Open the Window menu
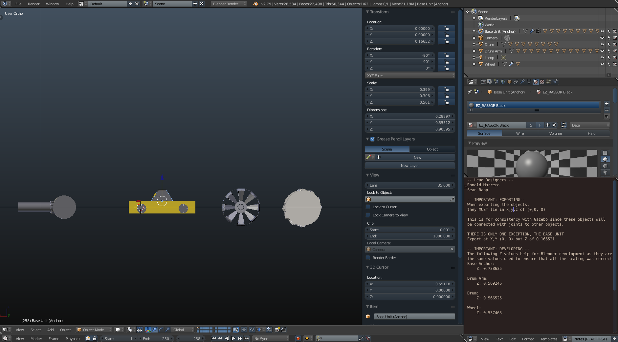618x342 pixels. coord(52,4)
